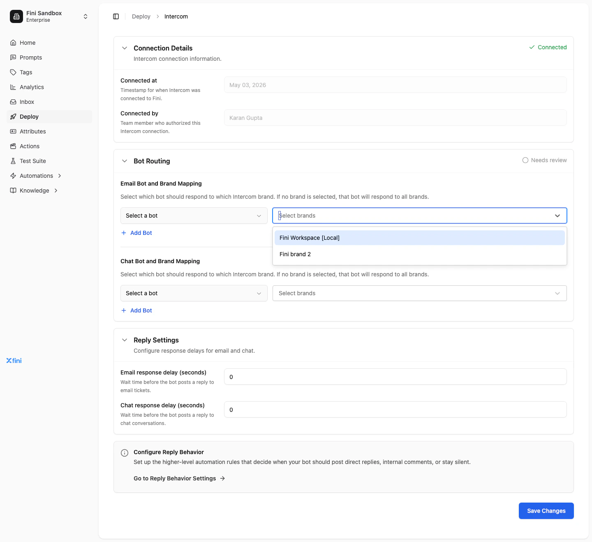The width and height of the screenshot is (592, 542).
Task: Click the fini logo in sidebar
Action: 14,361
